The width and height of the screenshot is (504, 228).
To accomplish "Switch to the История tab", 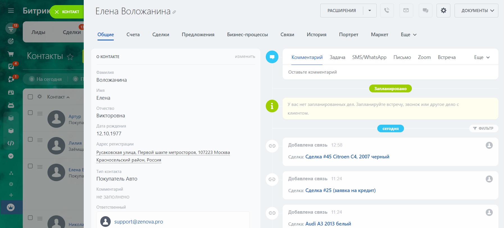I will 316,35.
